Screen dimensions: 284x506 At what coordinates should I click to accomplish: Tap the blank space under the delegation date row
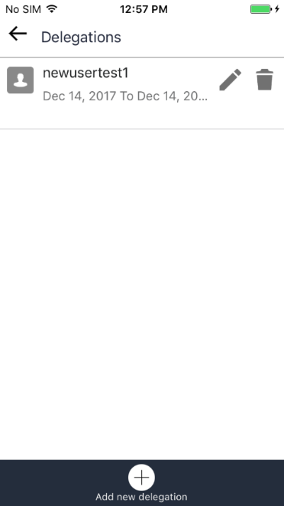pos(142,116)
